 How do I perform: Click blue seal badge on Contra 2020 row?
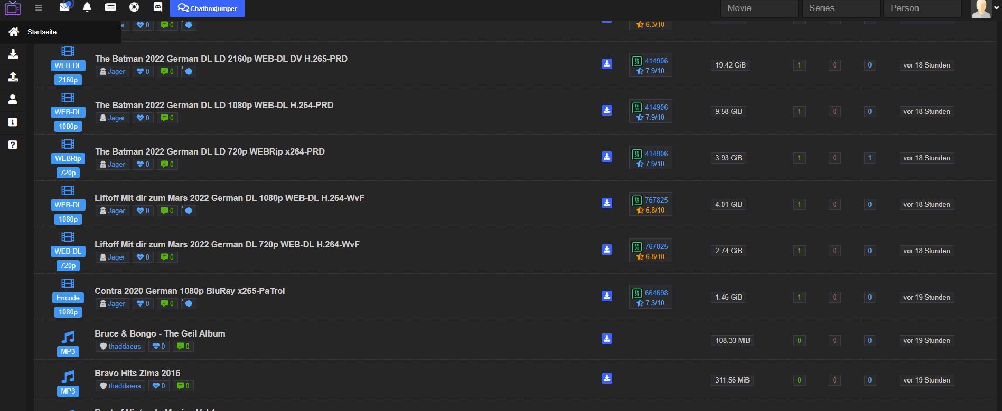189,303
